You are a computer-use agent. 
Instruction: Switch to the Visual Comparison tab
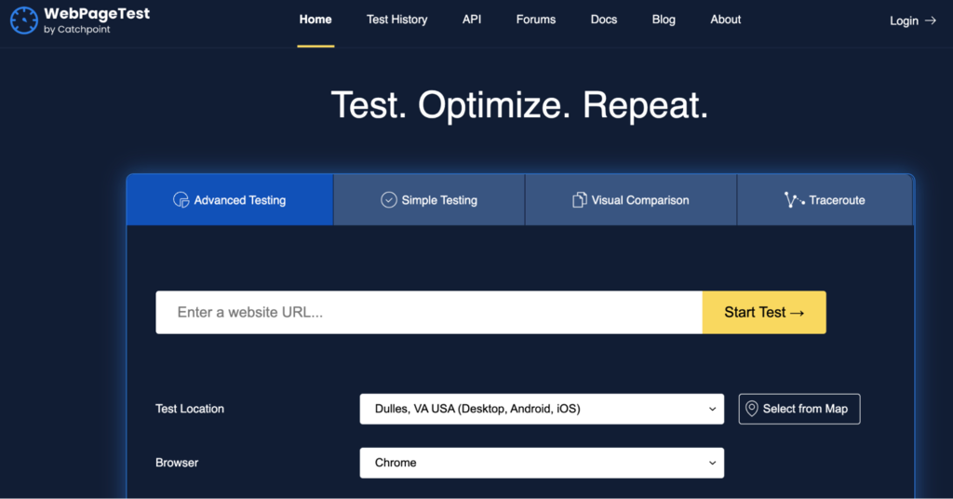[631, 200]
